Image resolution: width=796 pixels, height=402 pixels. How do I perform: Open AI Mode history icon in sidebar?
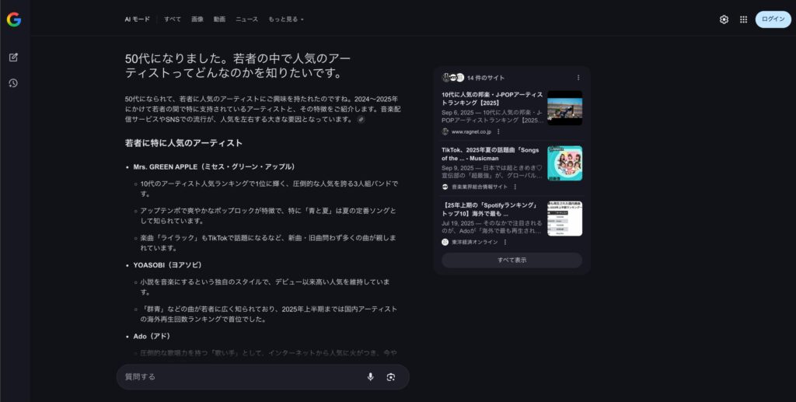click(14, 83)
